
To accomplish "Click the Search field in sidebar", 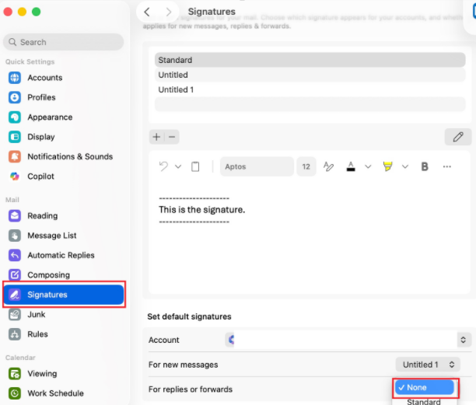I will 64,42.
